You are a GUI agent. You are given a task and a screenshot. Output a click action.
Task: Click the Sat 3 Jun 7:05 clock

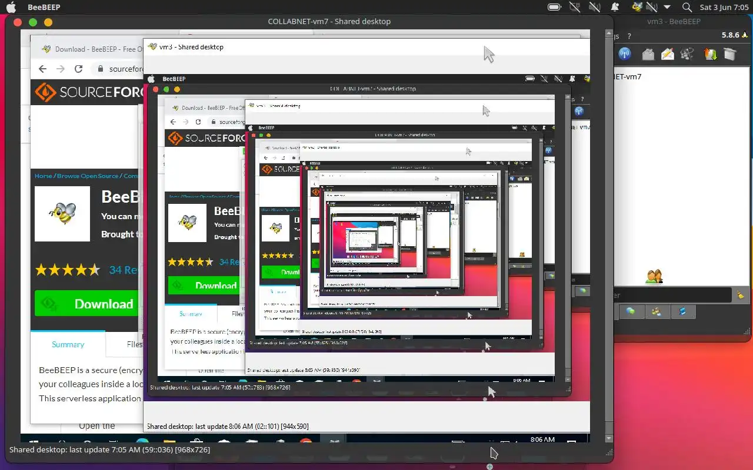pyautogui.click(x=723, y=7)
